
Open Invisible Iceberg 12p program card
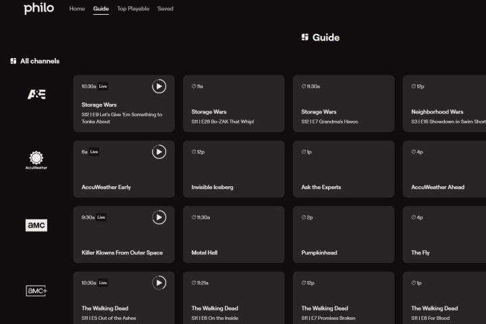(x=234, y=169)
